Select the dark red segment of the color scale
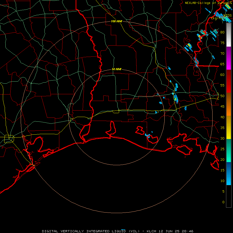 [229, 81]
